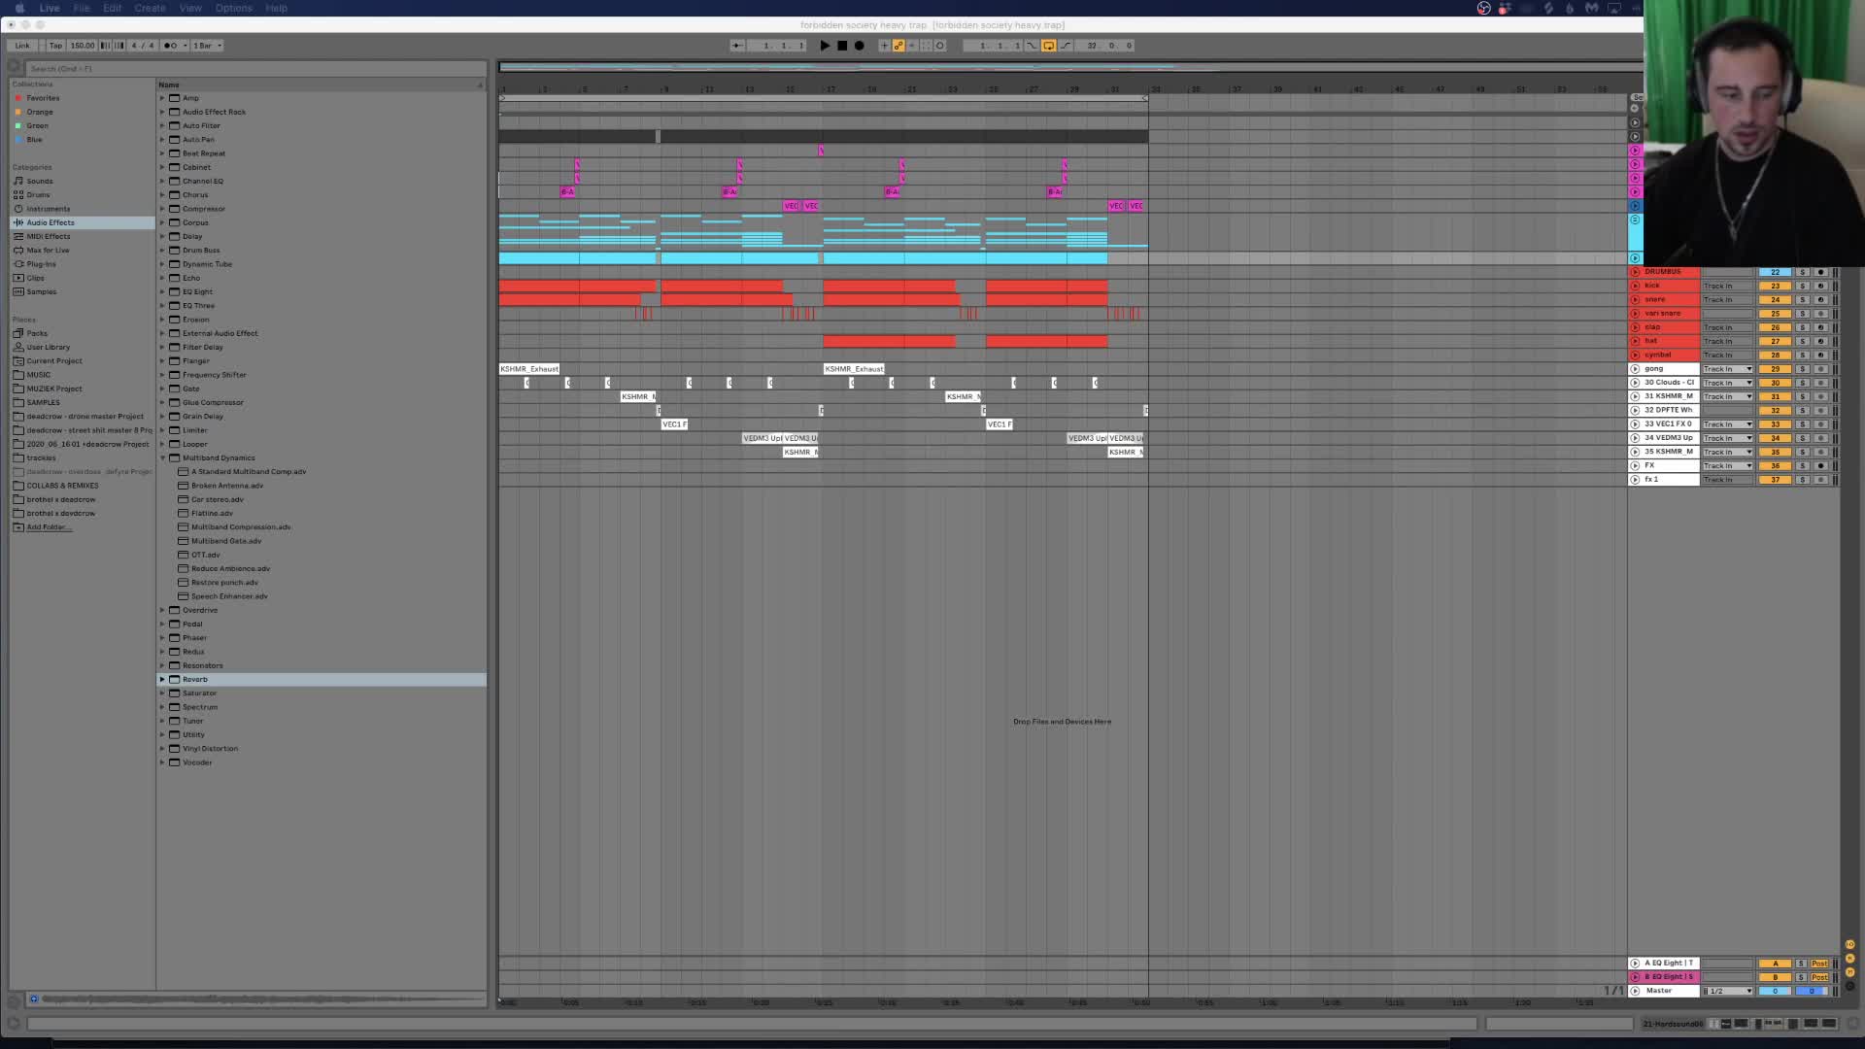The width and height of the screenshot is (1865, 1049).
Task: Solo the kick track
Action: click(x=1802, y=286)
